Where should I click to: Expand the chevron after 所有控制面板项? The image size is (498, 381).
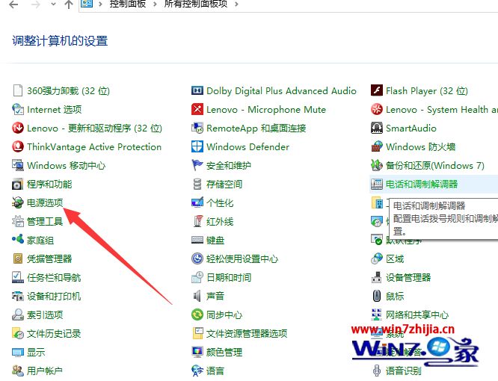[236, 4]
